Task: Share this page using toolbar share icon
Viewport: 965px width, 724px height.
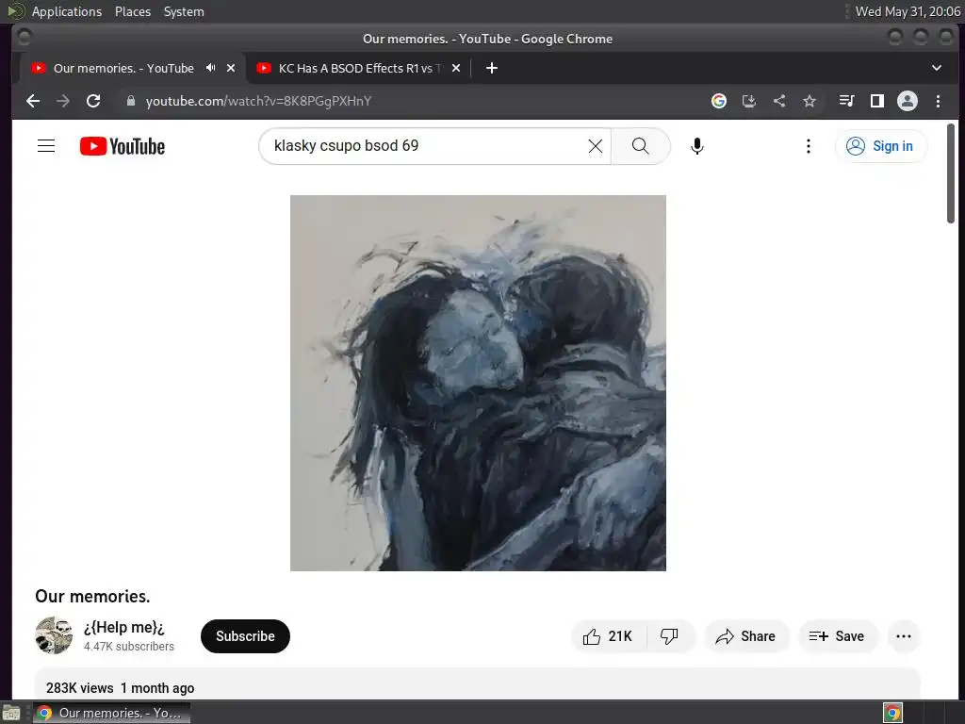Action: (779, 101)
